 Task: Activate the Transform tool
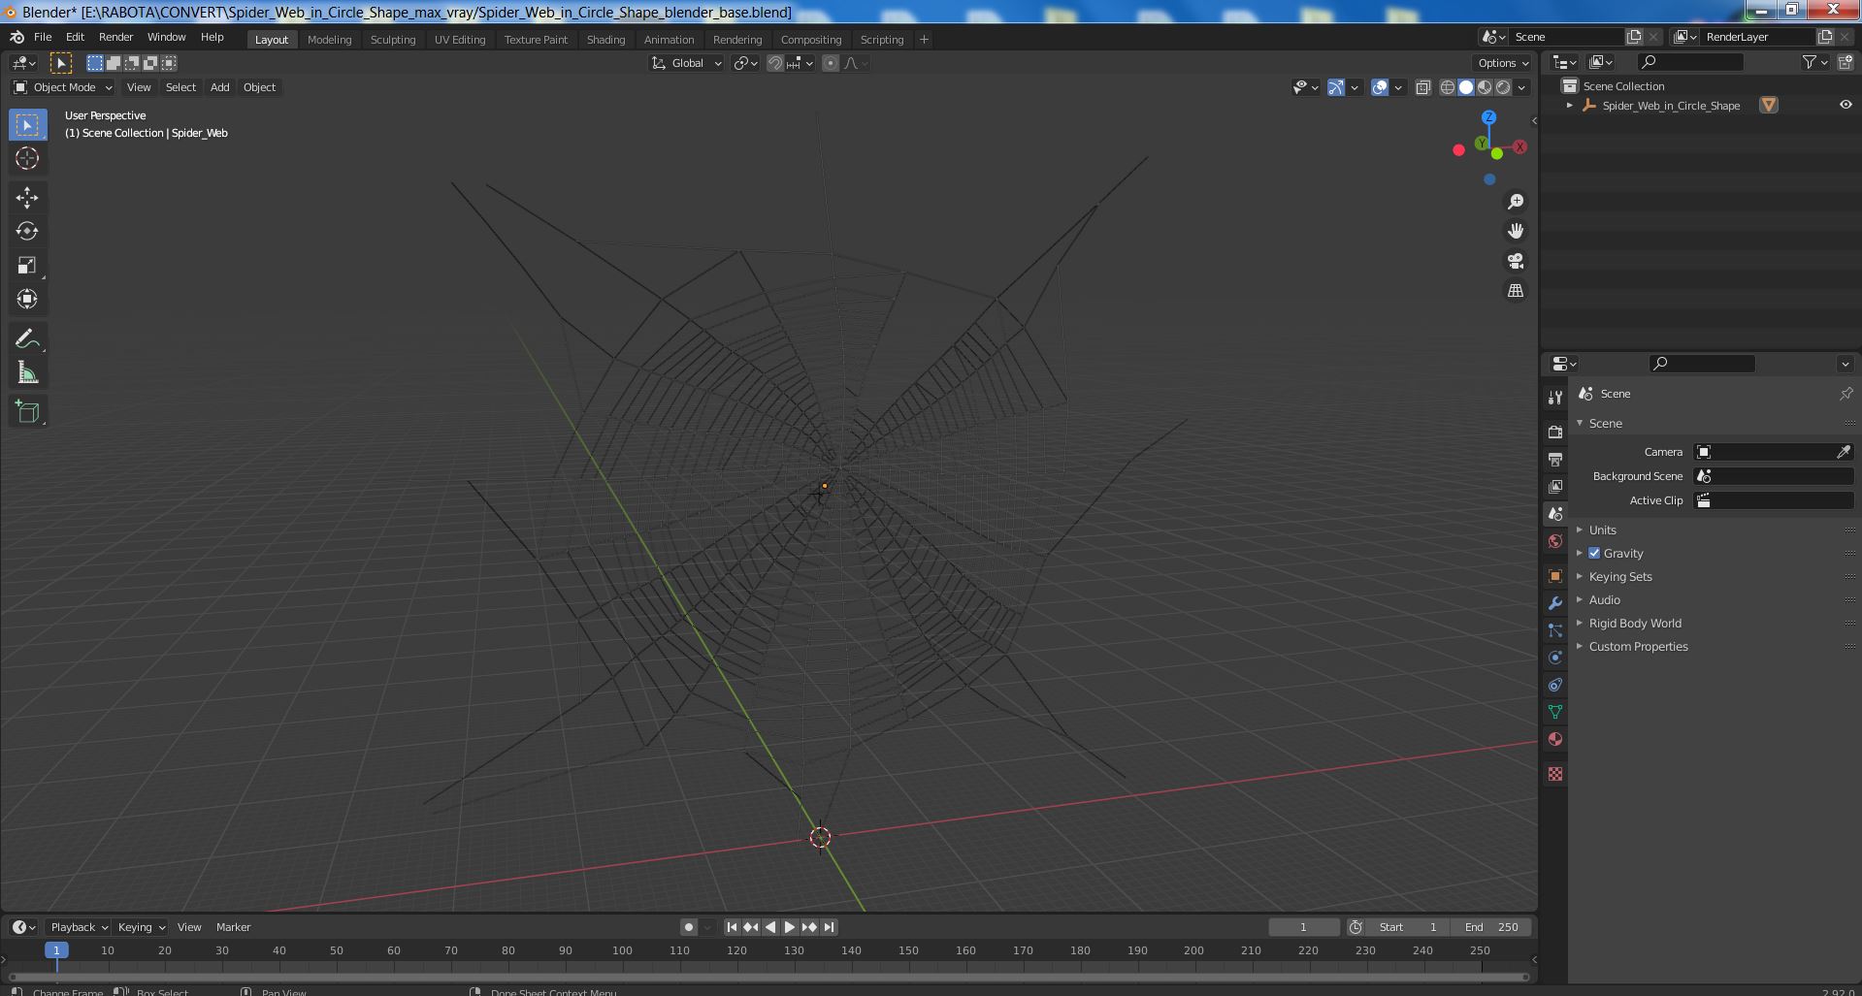point(27,300)
